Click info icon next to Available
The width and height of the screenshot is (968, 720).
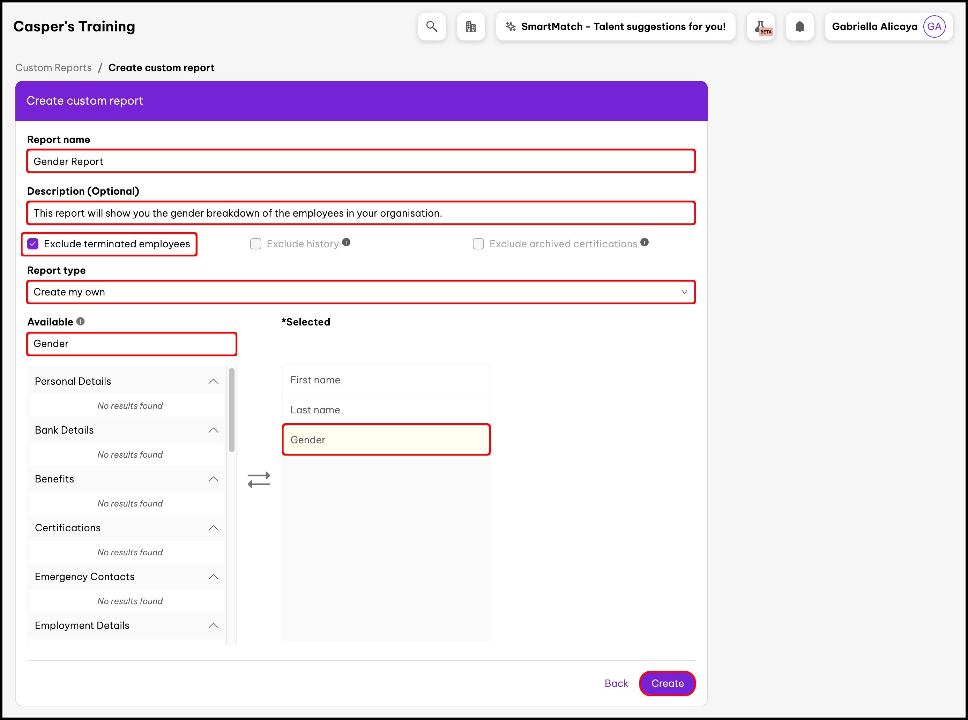pyautogui.click(x=81, y=321)
